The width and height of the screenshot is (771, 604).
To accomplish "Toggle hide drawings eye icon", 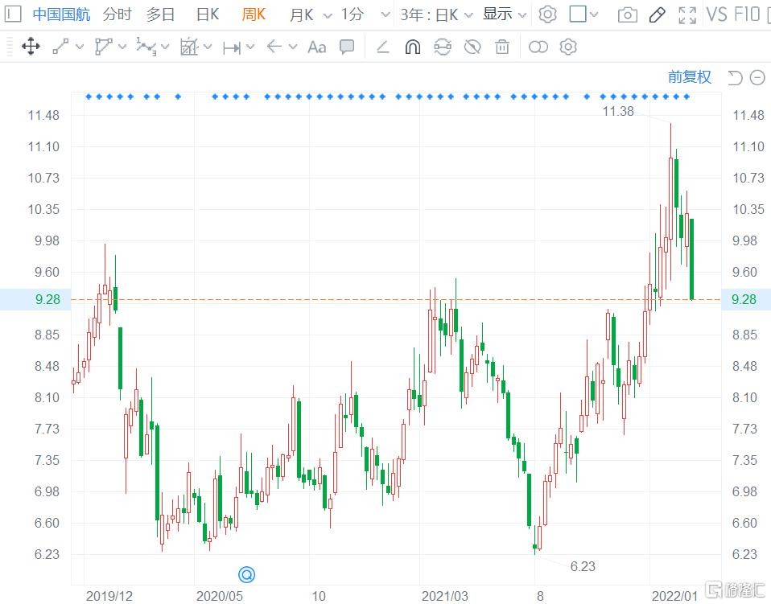I will coord(472,47).
